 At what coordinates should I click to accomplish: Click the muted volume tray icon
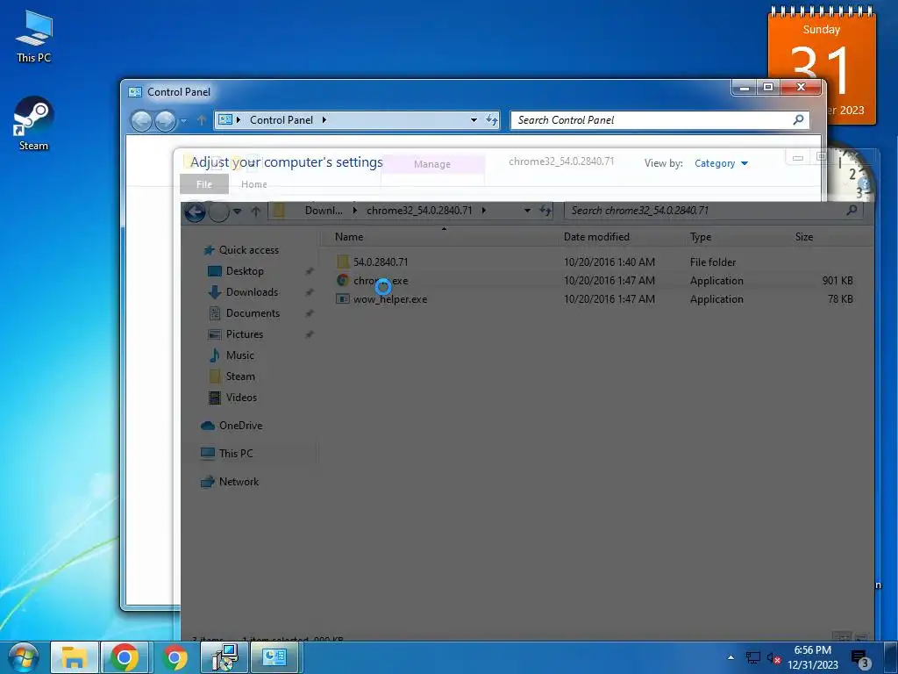click(773, 657)
